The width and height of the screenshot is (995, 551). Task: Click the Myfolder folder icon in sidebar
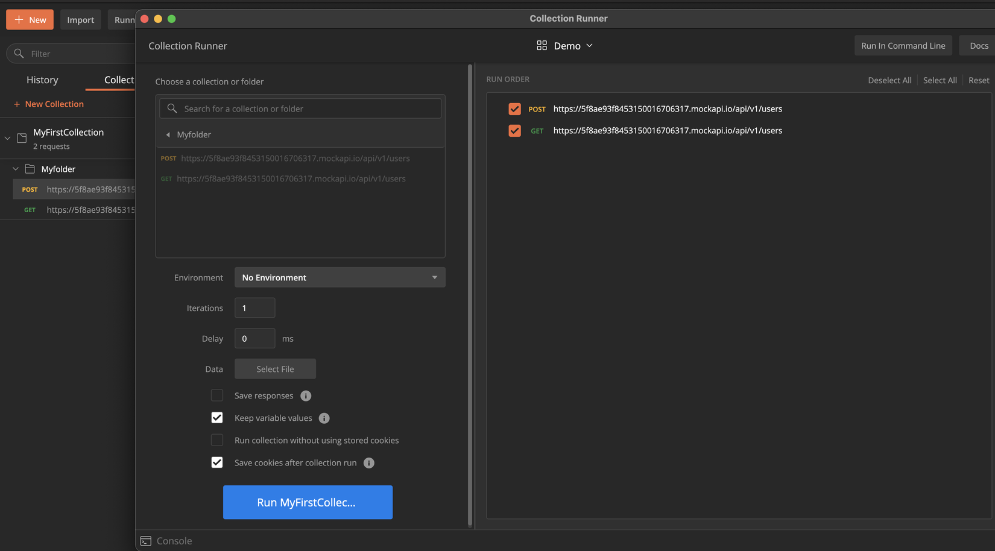point(30,169)
